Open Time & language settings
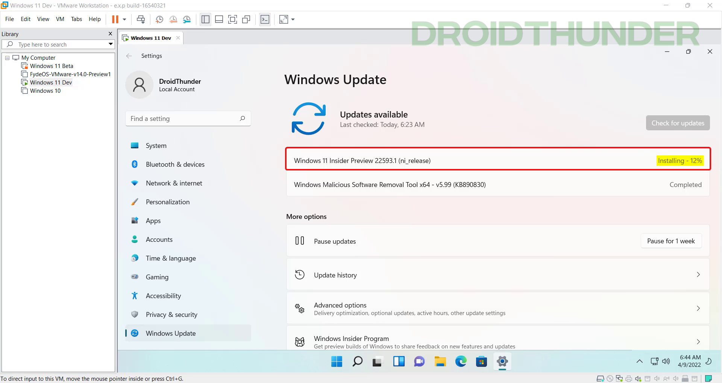The image size is (722, 383). coord(188,258)
